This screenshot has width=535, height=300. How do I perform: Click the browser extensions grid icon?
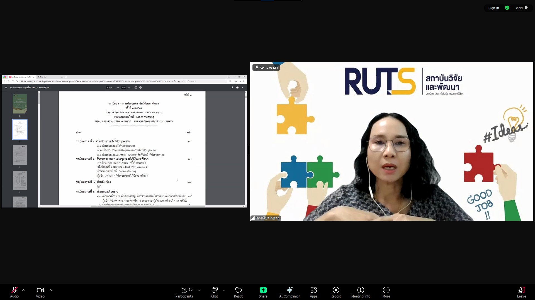pyautogui.click(x=230, y=81)
